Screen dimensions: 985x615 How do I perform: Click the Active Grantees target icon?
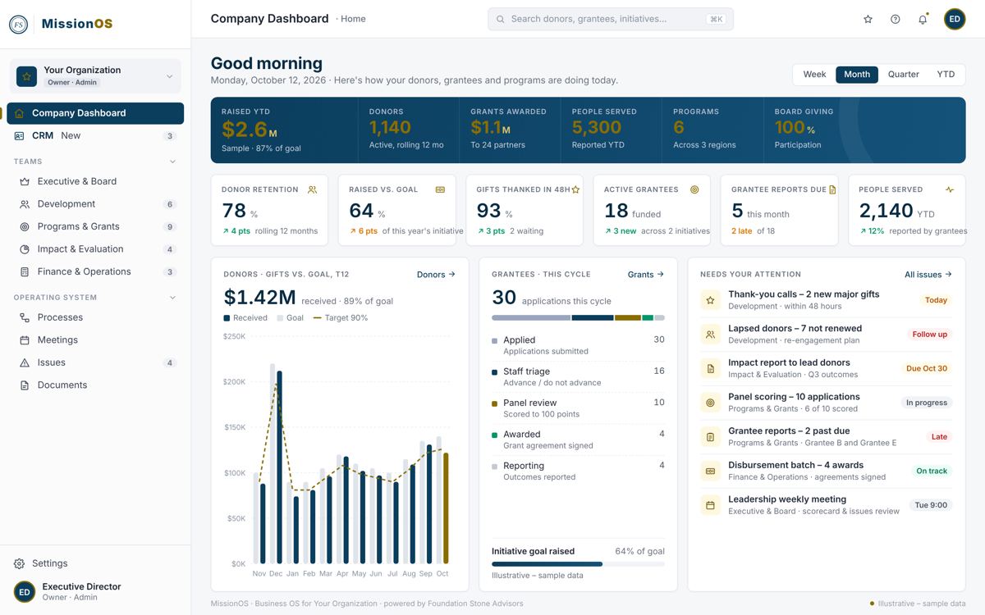point(694,189)
